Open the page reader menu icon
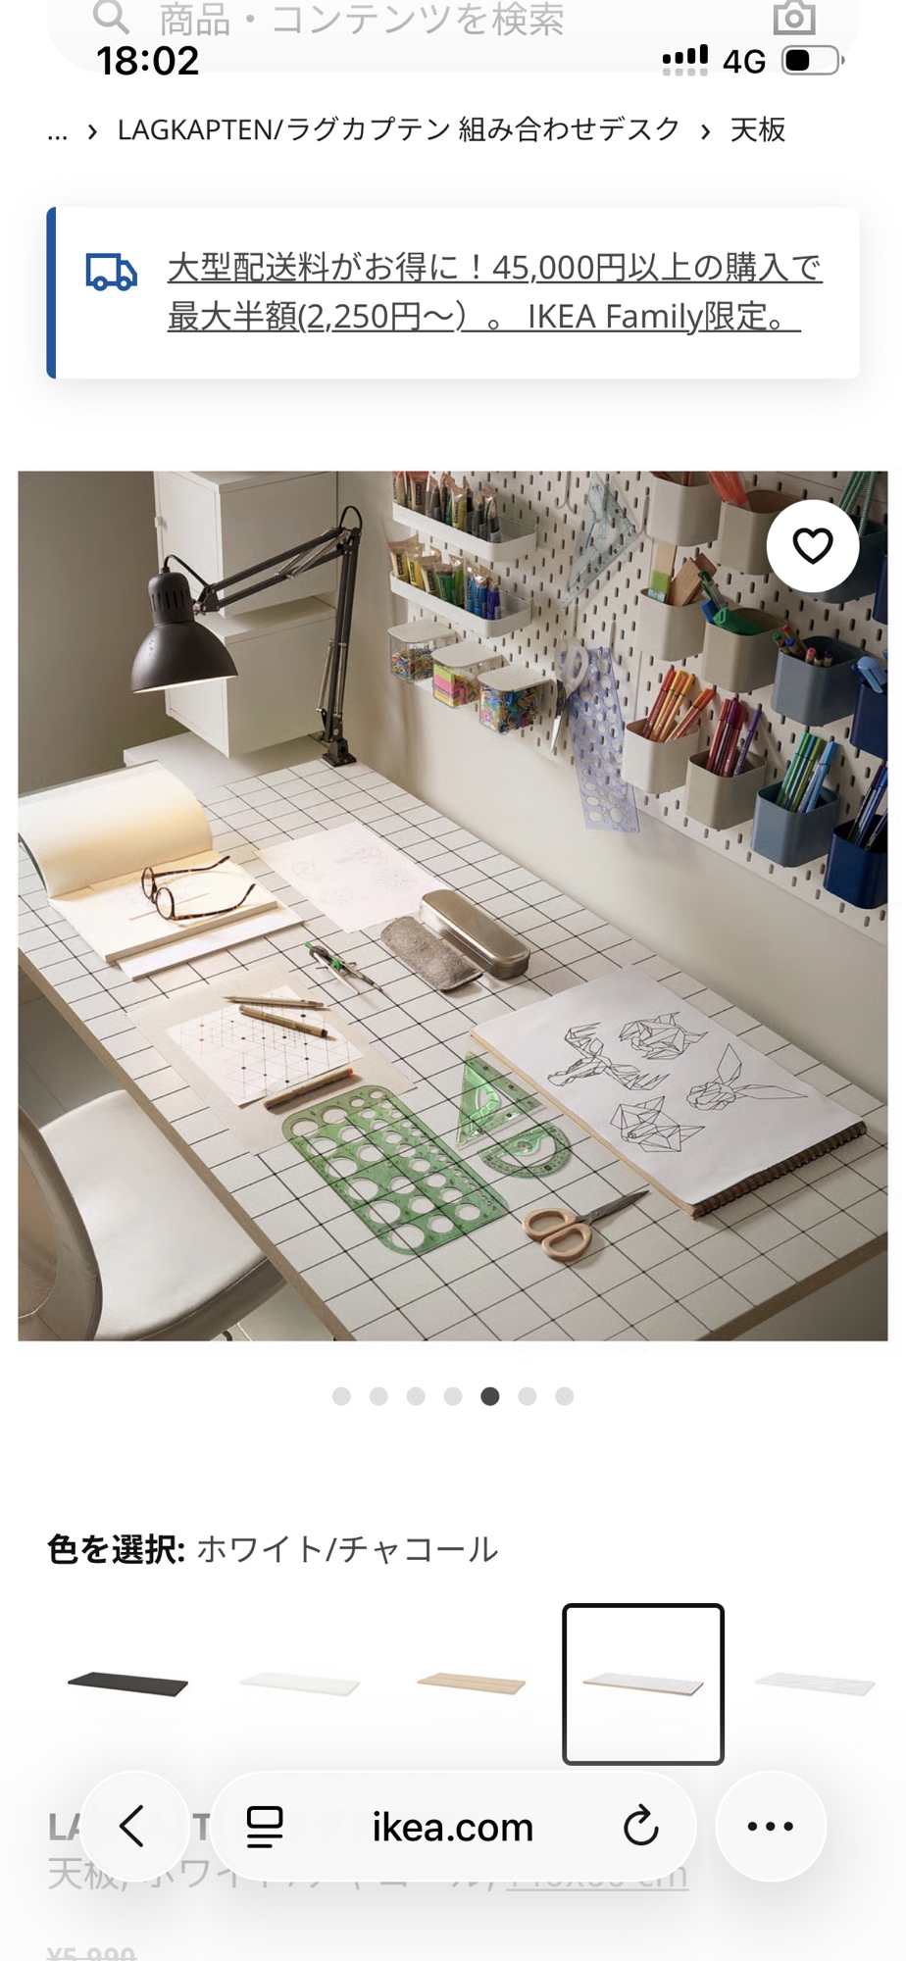Viewport: 906px width, 1961px height. 265,1826
